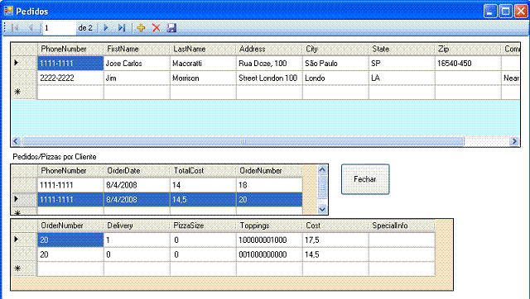Select the Macoratti cell

203,64
